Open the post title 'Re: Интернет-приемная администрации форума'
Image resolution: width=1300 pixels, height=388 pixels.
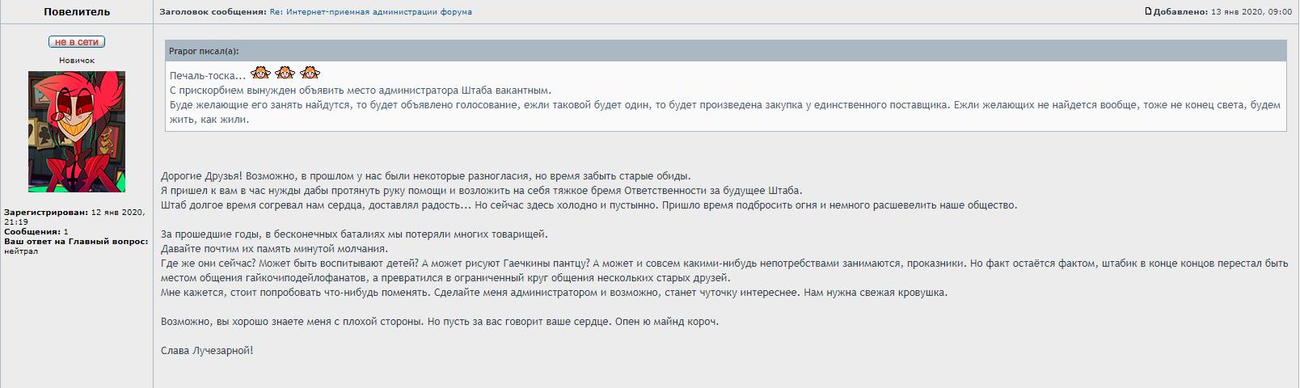[x=371, y=12]
